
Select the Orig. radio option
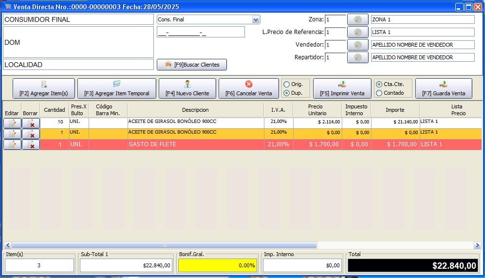[x=286, y=84]
